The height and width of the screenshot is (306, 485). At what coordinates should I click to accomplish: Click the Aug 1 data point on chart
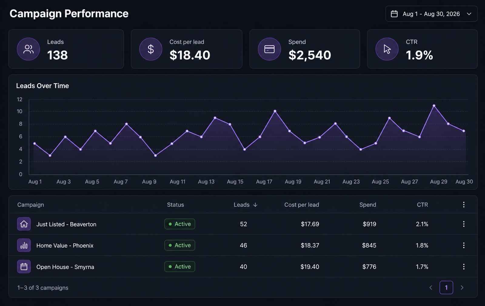coord(35,143)
